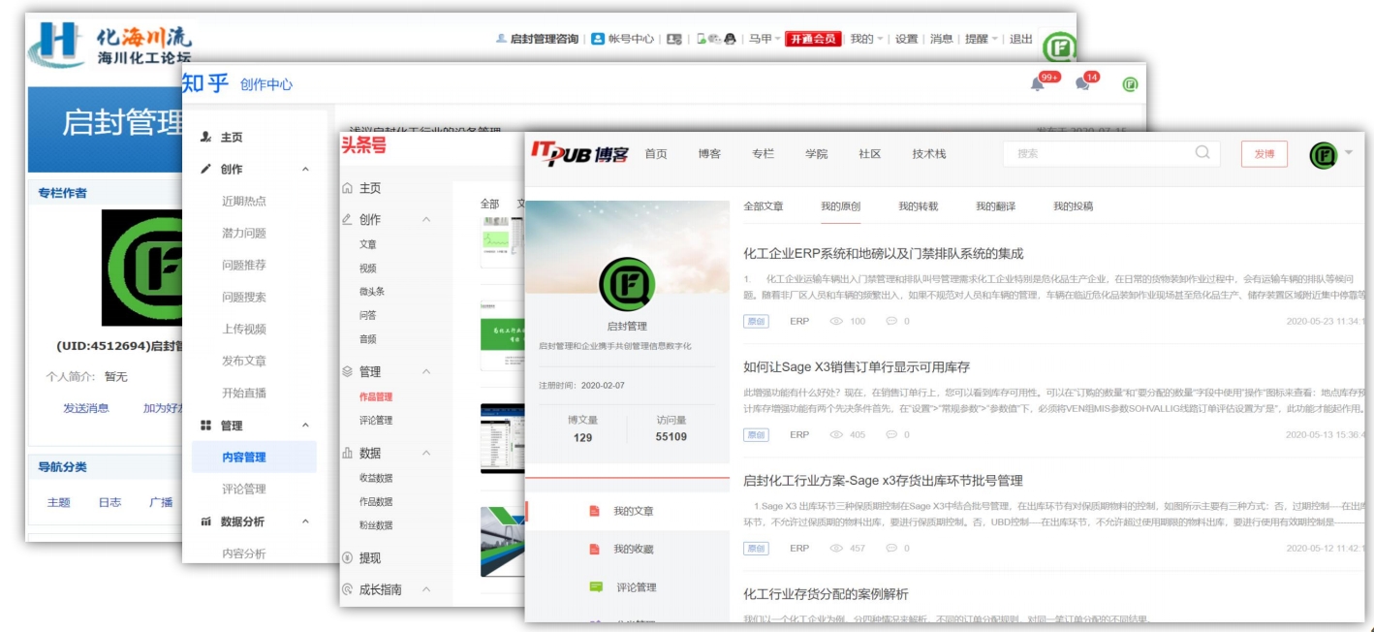The image size is (1374, 632).
Task: Open article 化工行业存货分配的案例解析
Action: pyautogui.click(x=826, y=594)
